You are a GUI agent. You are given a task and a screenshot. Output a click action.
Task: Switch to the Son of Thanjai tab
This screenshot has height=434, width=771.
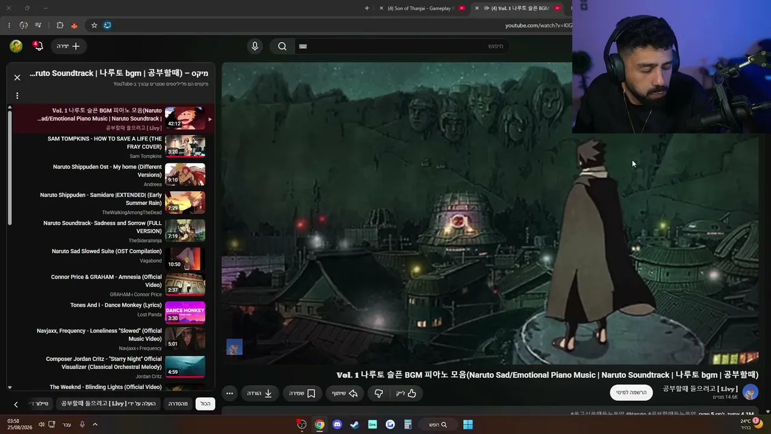pyautogui.click(x=420, y=8)
